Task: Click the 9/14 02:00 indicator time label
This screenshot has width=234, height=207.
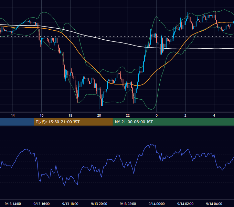Action: (x=185, y=204)
